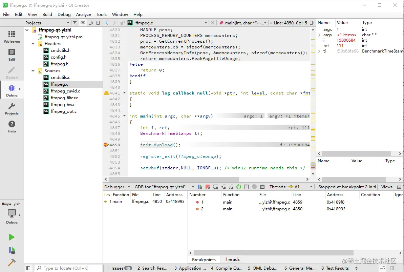Open the kit selector monitor icon
Screen dimensions: 404x272
[x=12, y=213]
